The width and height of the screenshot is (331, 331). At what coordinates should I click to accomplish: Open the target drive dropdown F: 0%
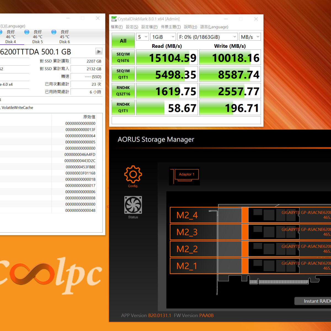[x=207, y=37]
